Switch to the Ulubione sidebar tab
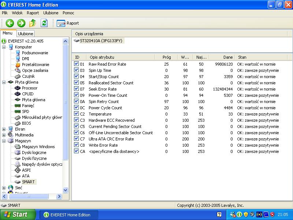The image size is (293, 220). (26, 34)
